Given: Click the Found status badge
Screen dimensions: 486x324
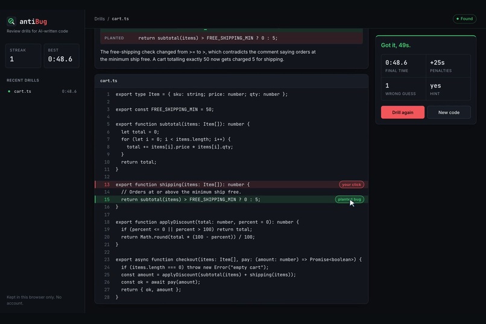Looking at the screenshot, I should coord(464,19).
